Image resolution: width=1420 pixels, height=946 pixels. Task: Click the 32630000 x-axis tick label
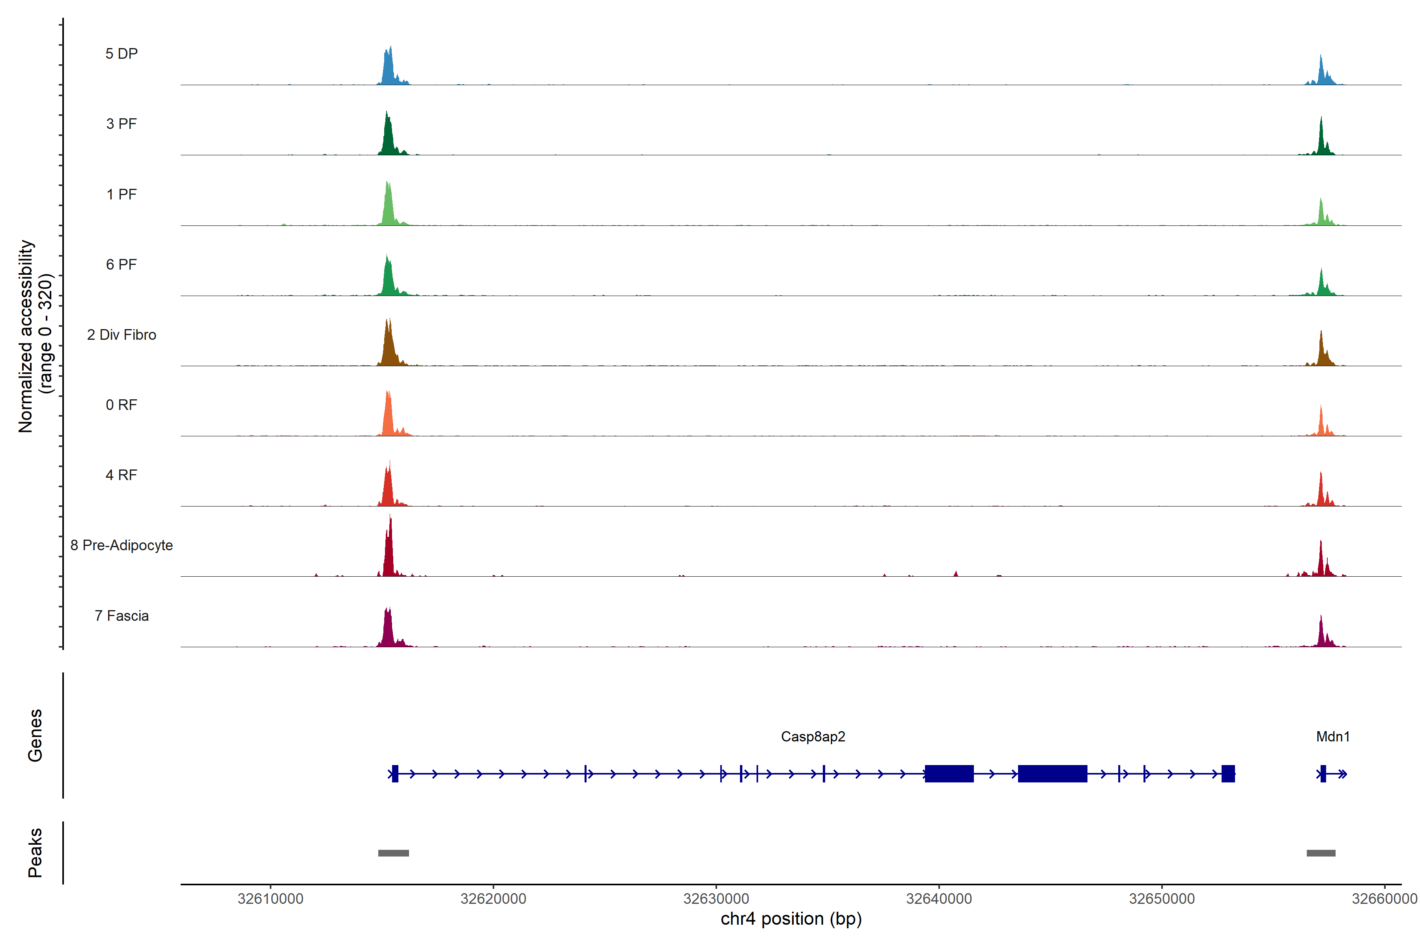(716, 899)
